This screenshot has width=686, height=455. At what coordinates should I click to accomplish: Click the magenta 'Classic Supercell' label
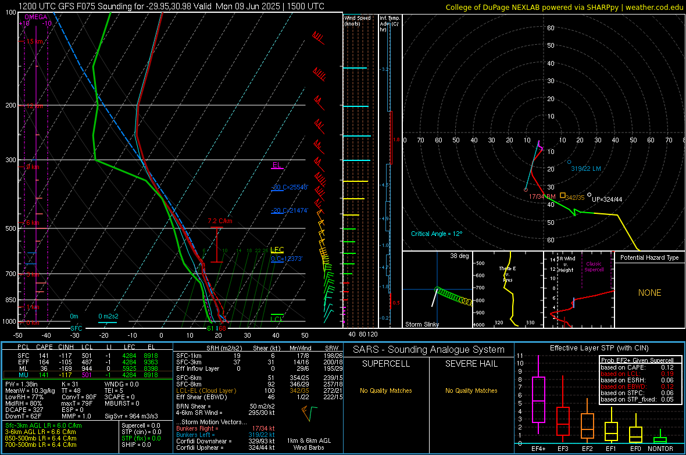coord(594,267)
